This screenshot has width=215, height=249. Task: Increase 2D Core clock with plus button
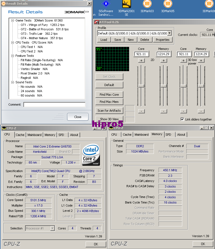pos(141,60)
